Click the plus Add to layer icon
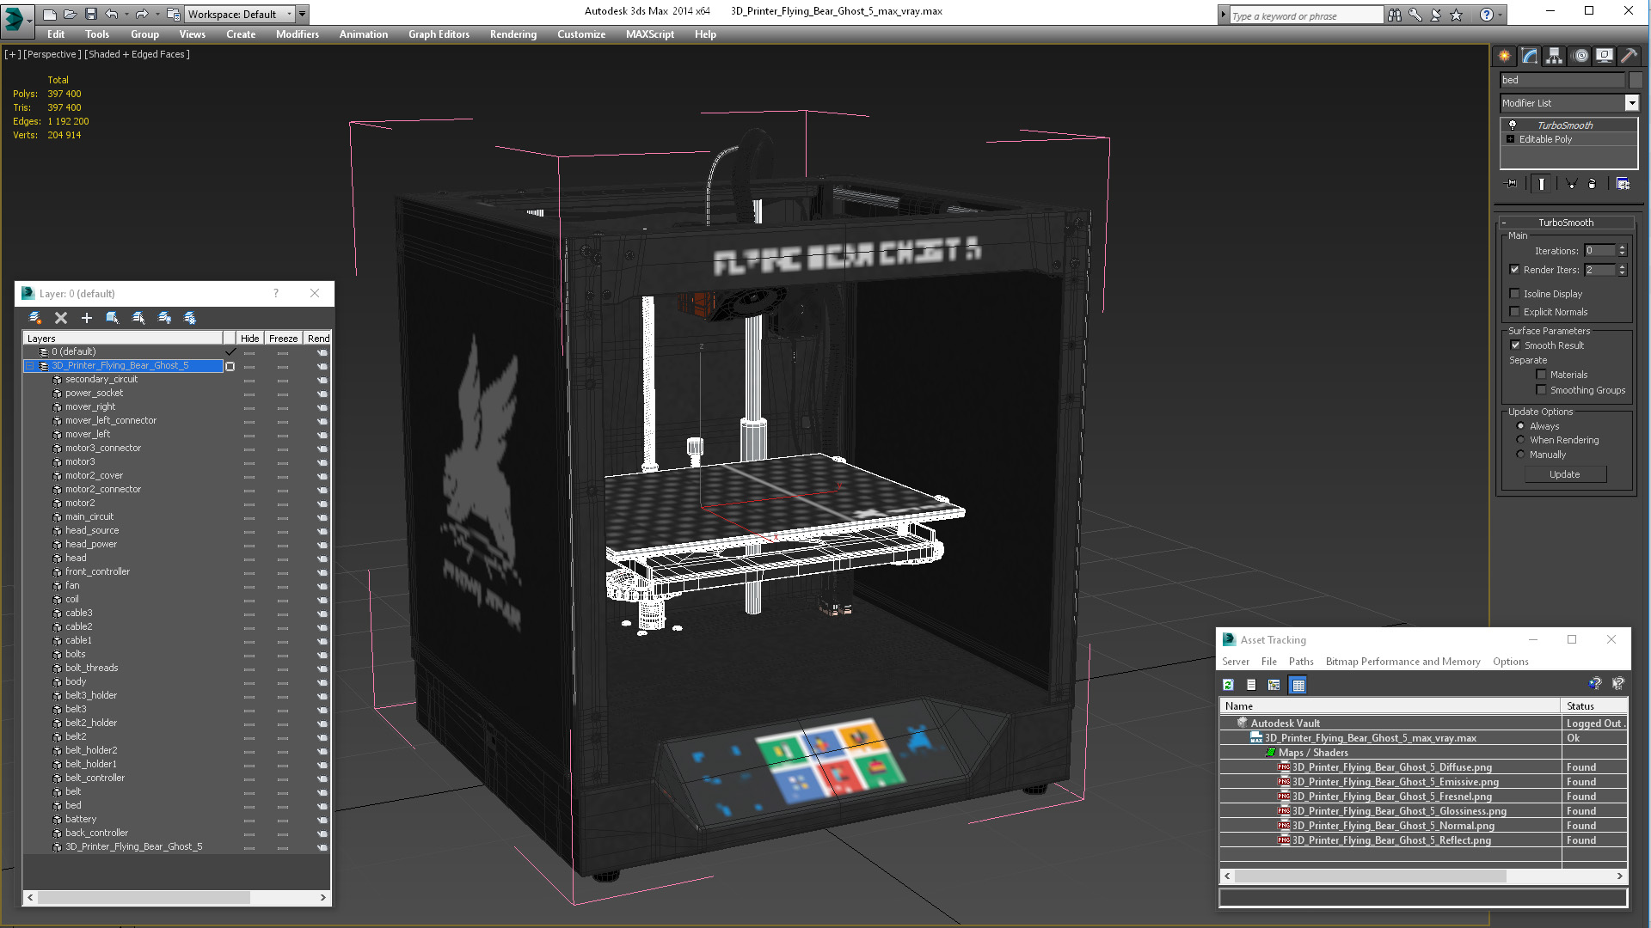Image resolution: width=1651 pixels, height=928 pixels. click(86, 318)
